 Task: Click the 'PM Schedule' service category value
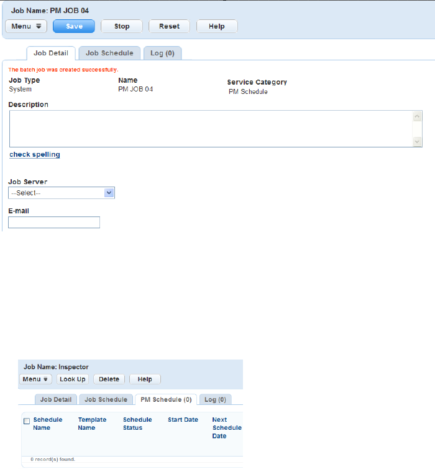(248, 91)
